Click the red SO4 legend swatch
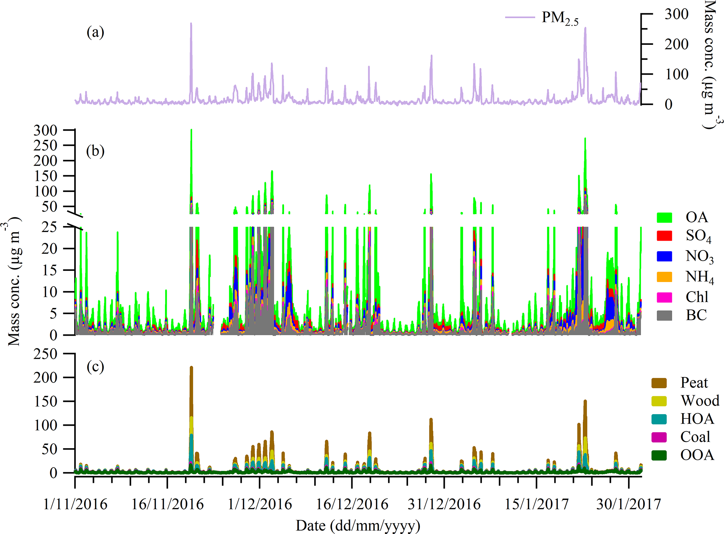 tap(664, 236)
